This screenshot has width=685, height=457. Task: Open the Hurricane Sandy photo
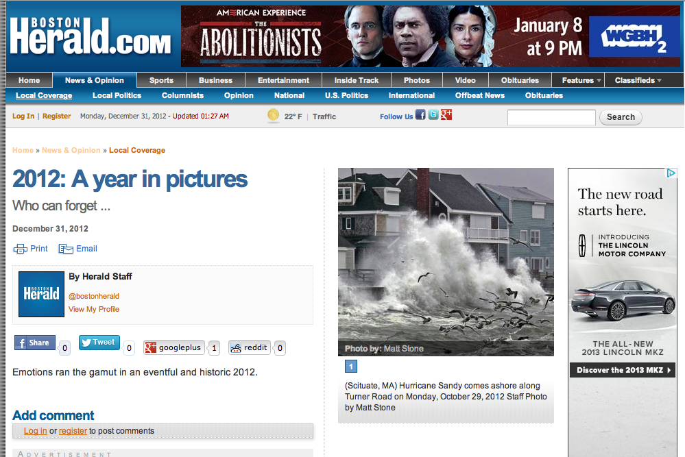click(446, 261)
